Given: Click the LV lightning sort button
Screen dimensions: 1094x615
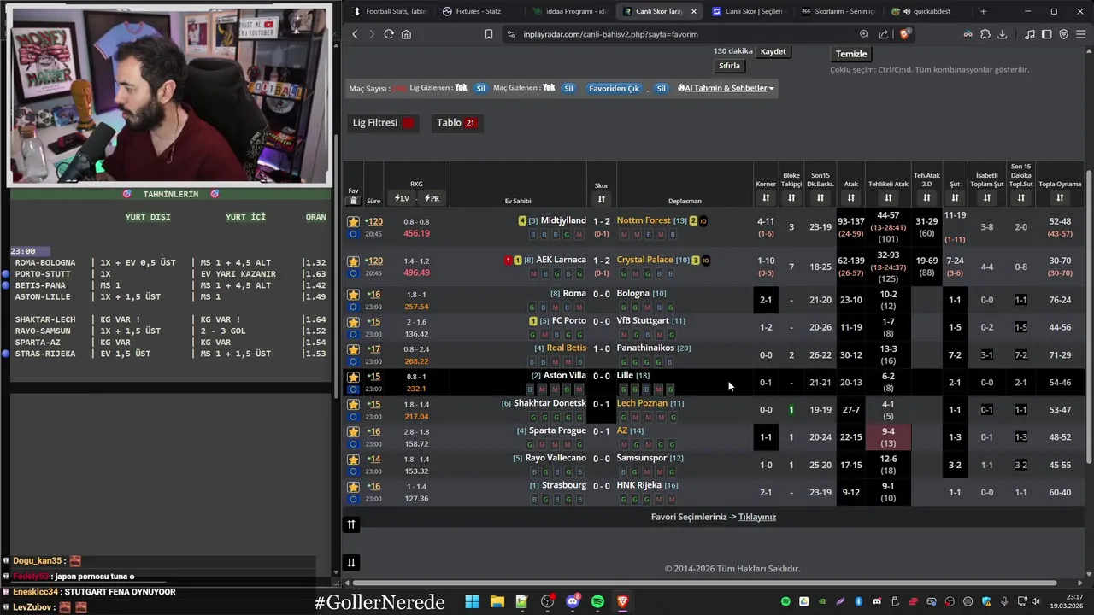Looking at the screenshot, I should pos(402,198).
